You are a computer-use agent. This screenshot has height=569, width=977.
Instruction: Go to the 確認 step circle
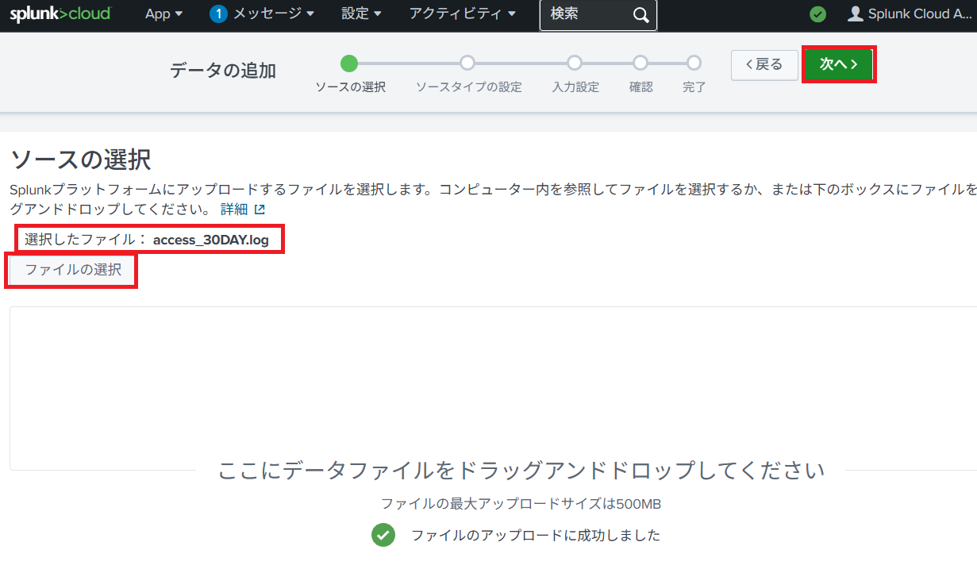pyautogui.click(x=640, y=63)
